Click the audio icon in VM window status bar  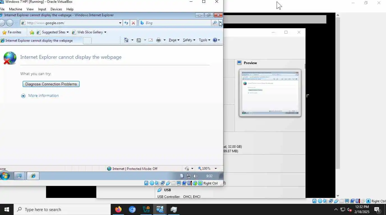[x=157, y=183]
